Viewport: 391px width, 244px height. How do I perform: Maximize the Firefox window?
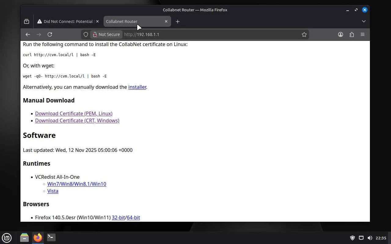(356, 10)
